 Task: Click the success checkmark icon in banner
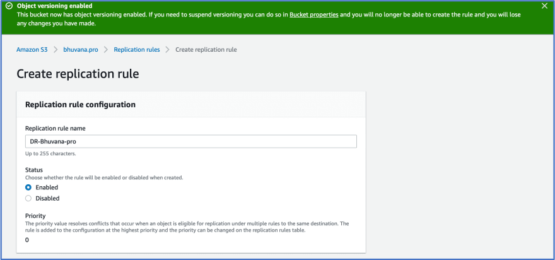(x=9, y=6)
